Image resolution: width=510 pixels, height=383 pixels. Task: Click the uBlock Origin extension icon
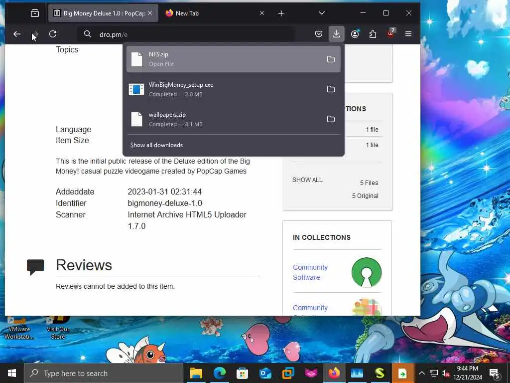click(391, 33)
